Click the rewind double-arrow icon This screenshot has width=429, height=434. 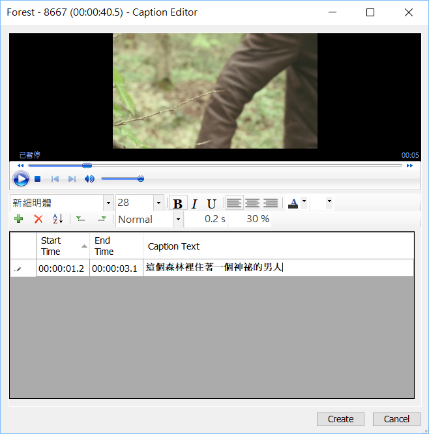[20, 166]
